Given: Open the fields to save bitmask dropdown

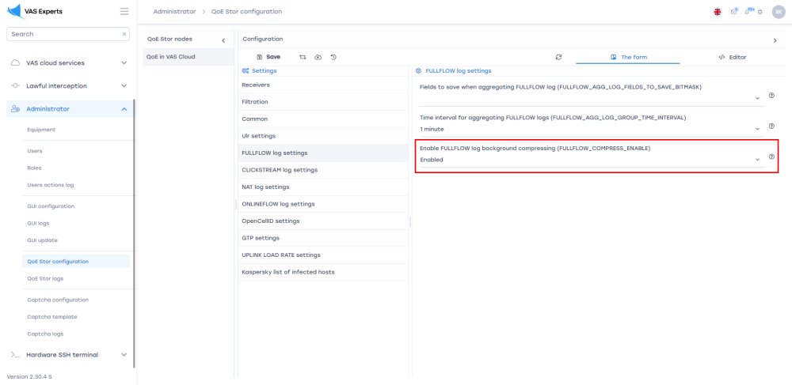Looking at the screenshot, I should pyautogui.click(x=590, y=97).
